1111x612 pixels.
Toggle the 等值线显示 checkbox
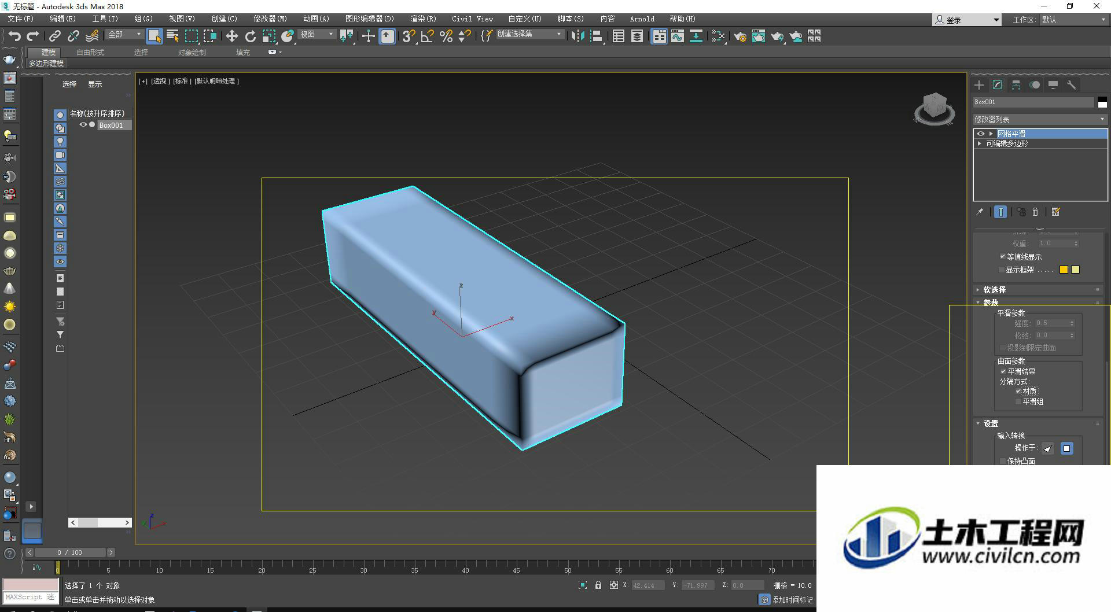click(1002, 256)
